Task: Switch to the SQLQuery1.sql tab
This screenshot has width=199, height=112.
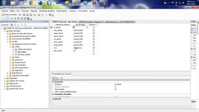Action: (x=120, y=22)
